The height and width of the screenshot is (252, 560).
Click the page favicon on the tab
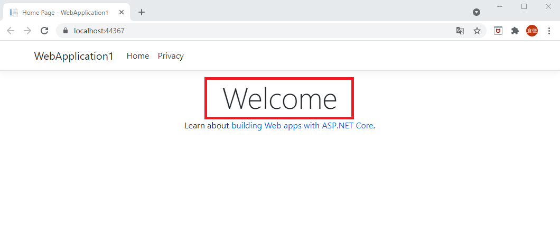[x=14, y=12]
